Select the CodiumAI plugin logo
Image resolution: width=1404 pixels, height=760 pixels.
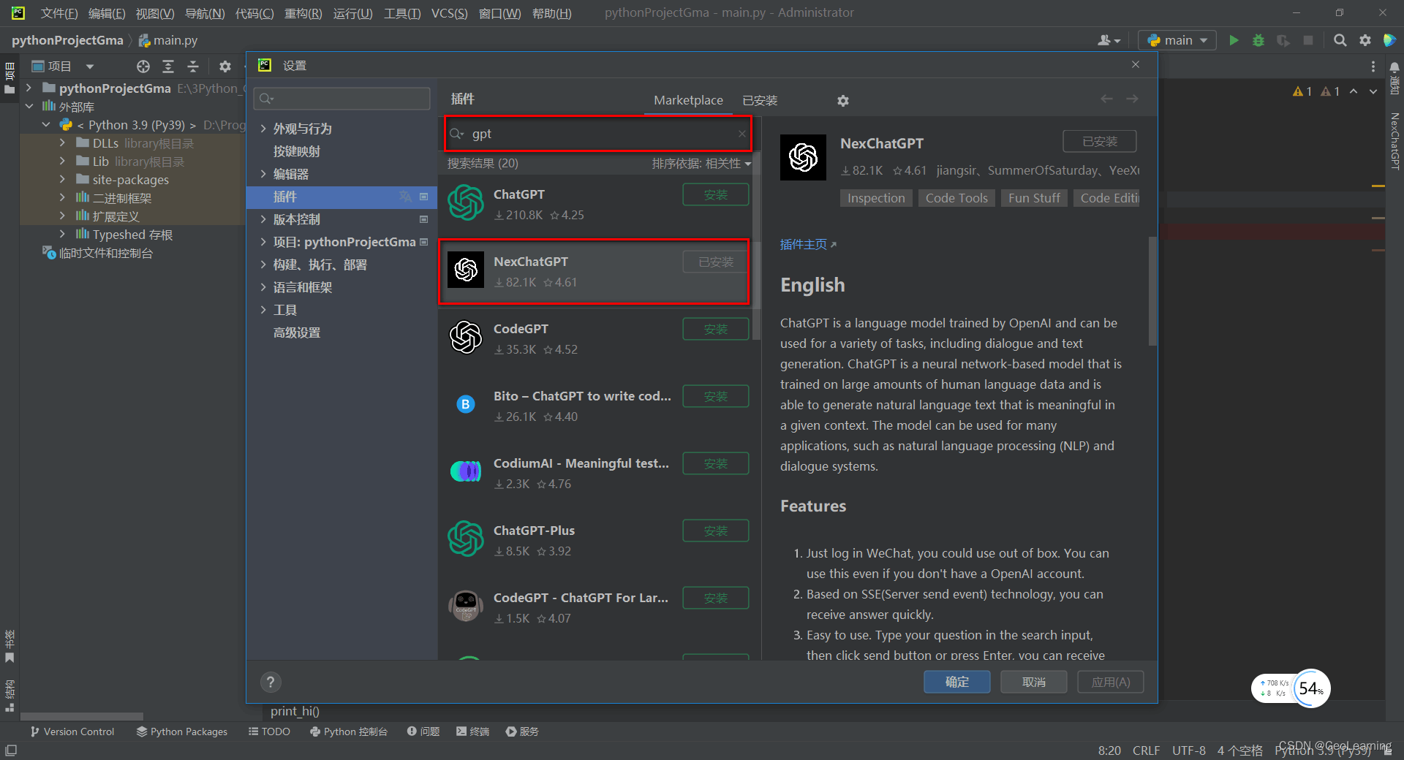(466, 471)
